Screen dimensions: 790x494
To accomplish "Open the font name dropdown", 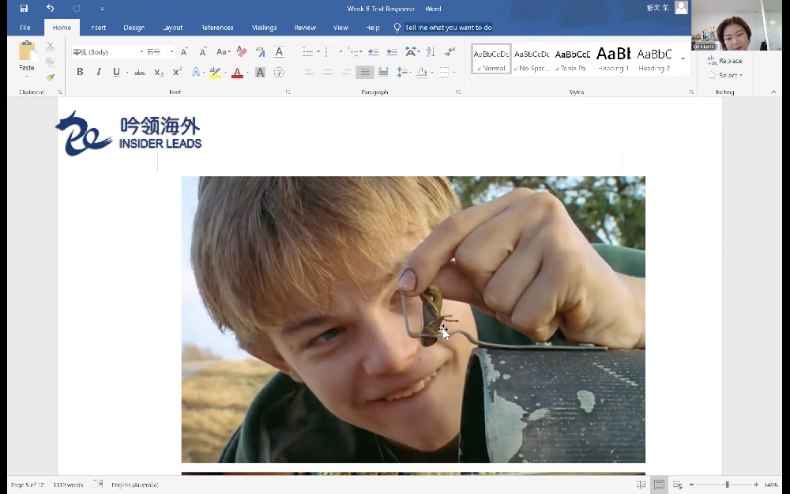I will click(141, 52).
